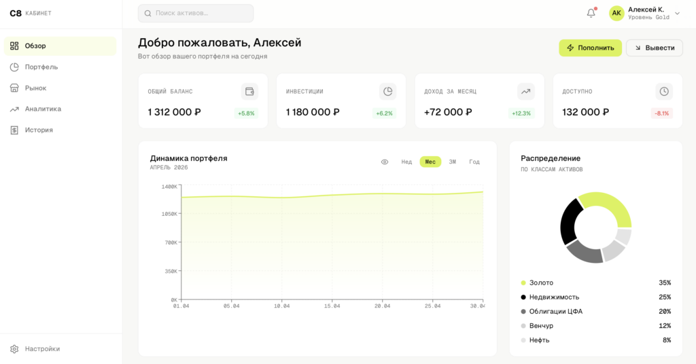Click the AK user avatar
This screenshot has width=696, height=364.
[616, 13]
